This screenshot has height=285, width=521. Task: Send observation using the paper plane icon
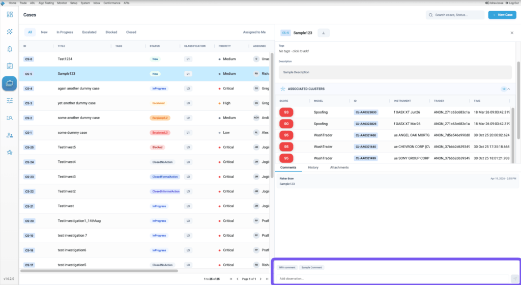click(514, 279)
